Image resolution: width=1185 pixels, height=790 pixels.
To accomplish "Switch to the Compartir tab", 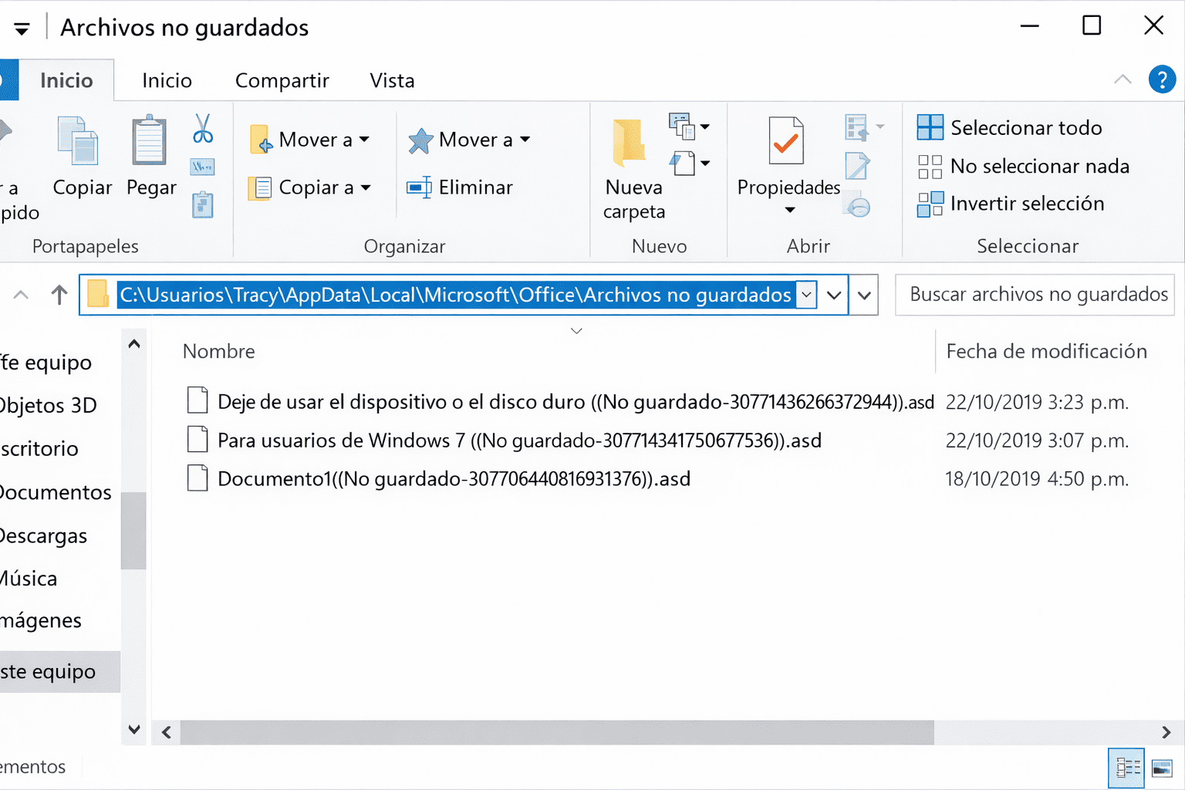I will tap(282, 79).
